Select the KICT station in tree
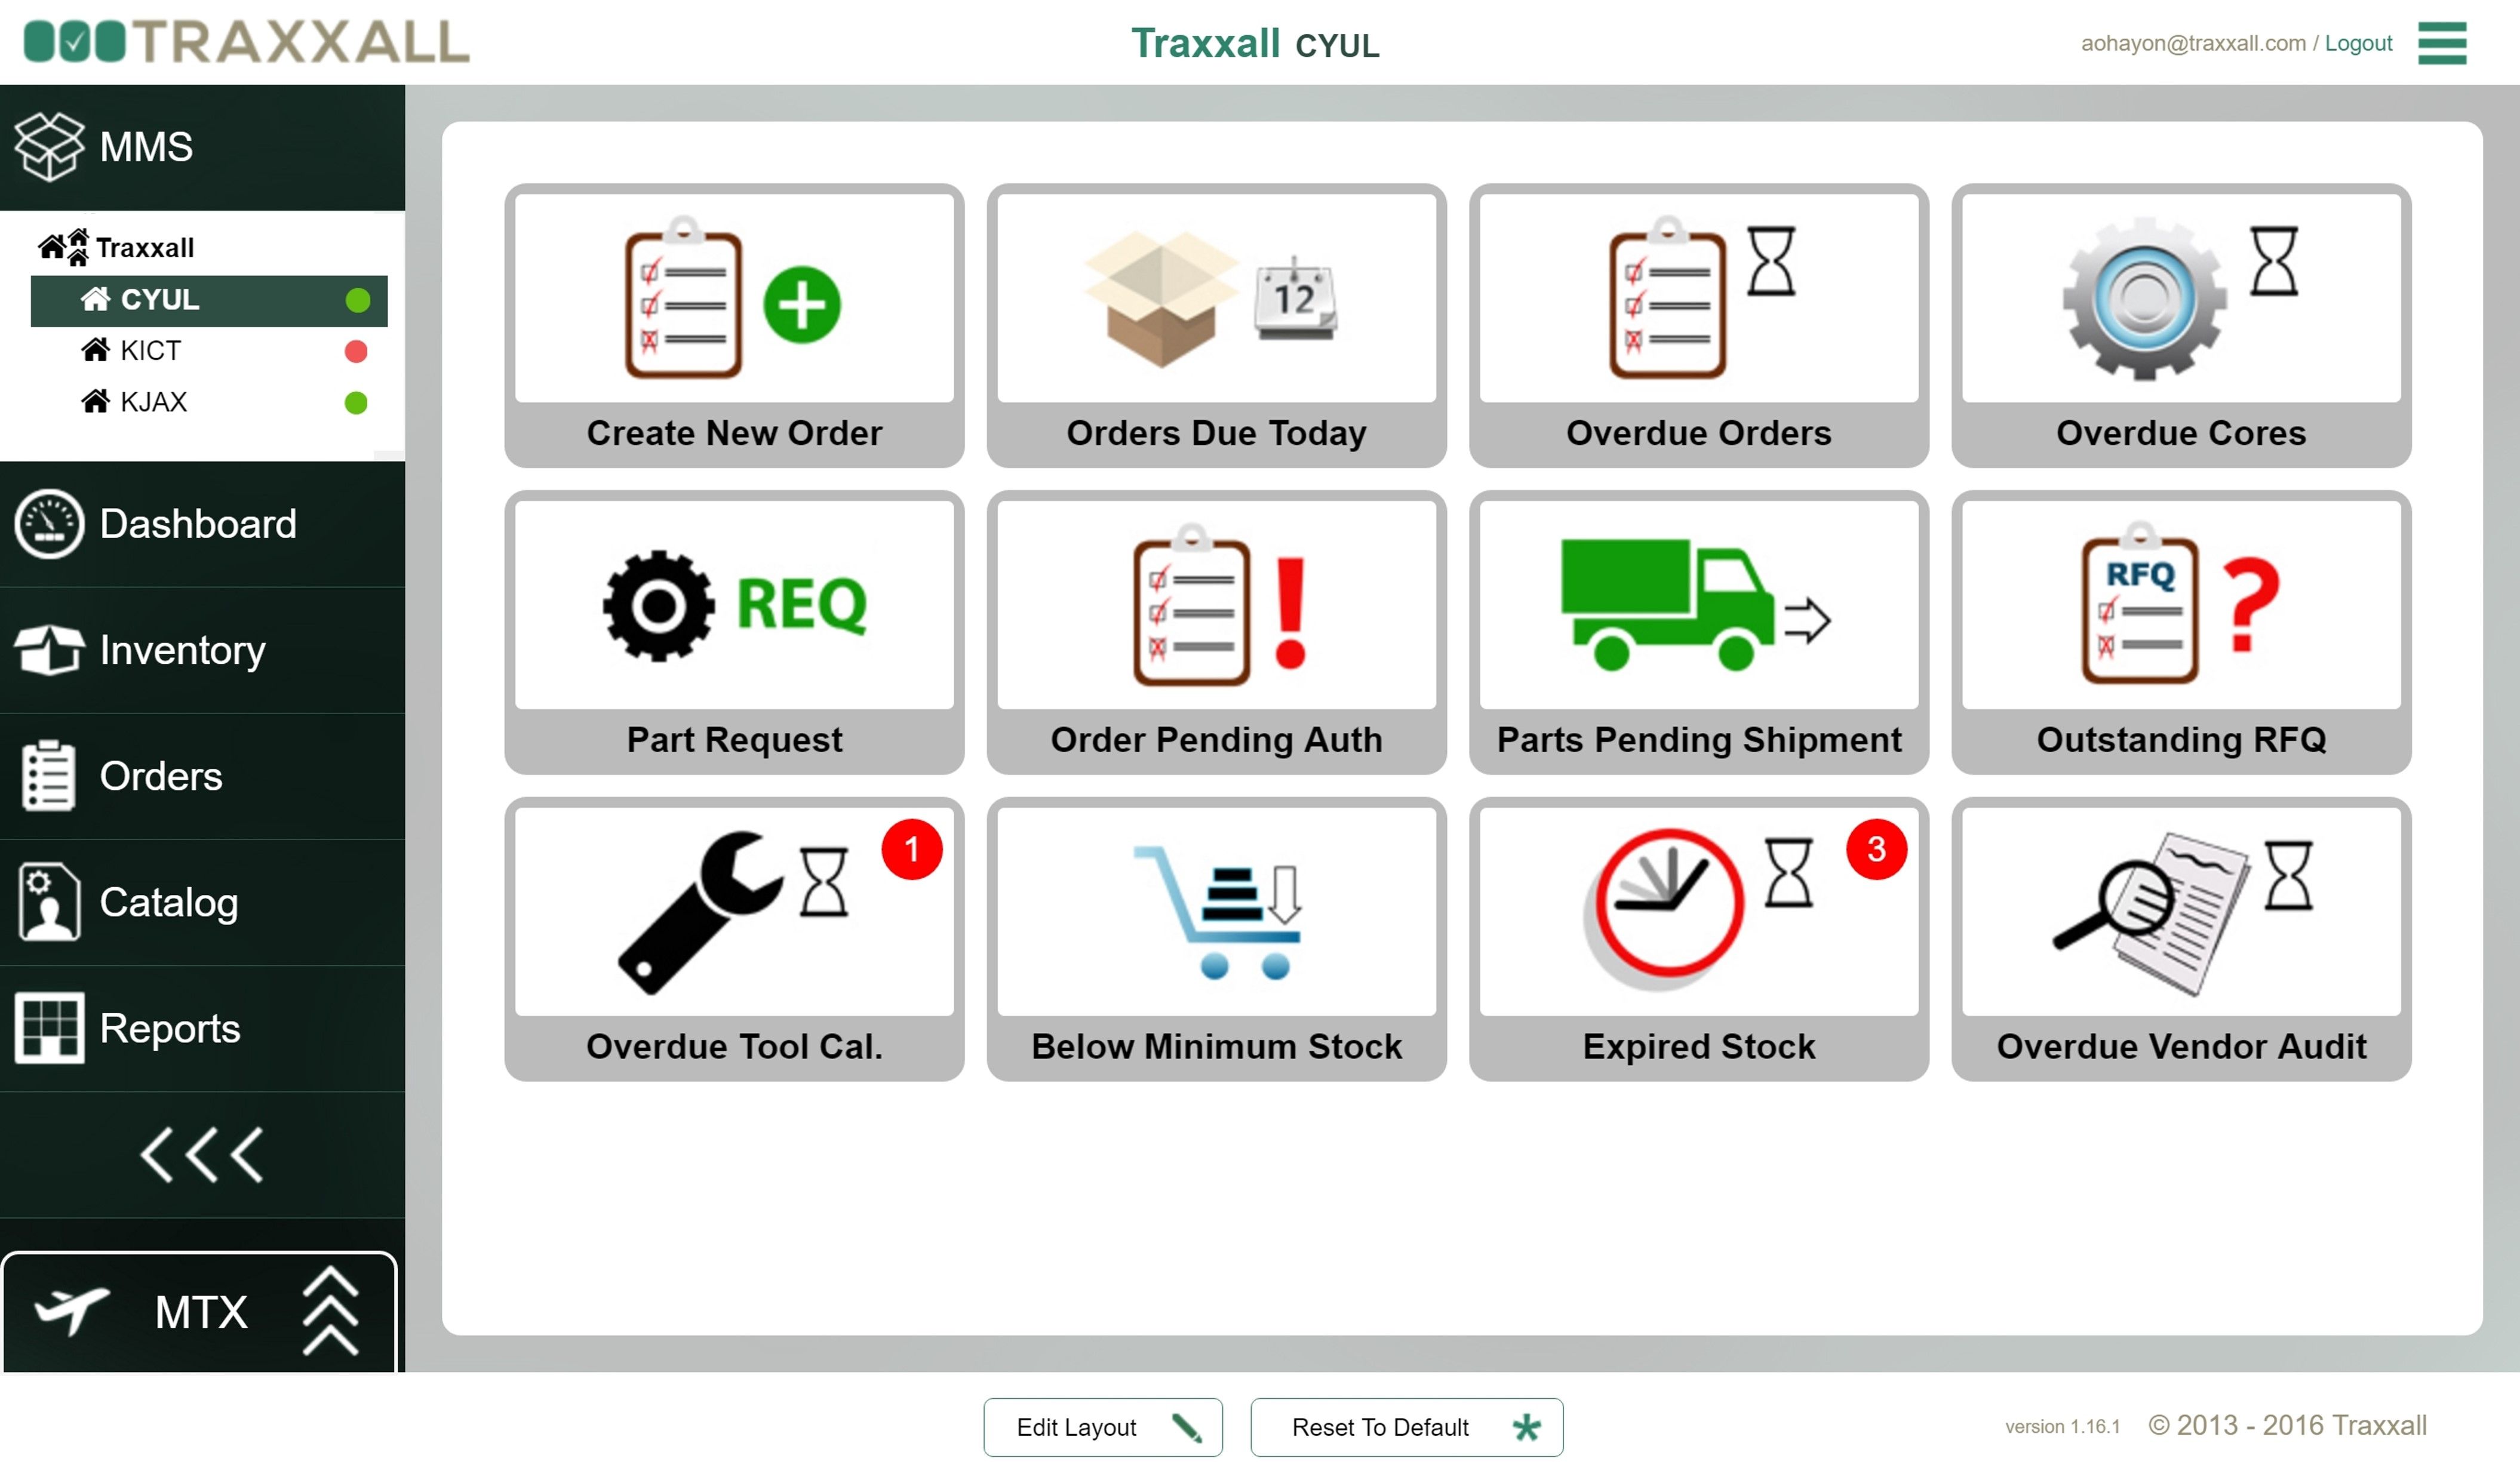 150,351
